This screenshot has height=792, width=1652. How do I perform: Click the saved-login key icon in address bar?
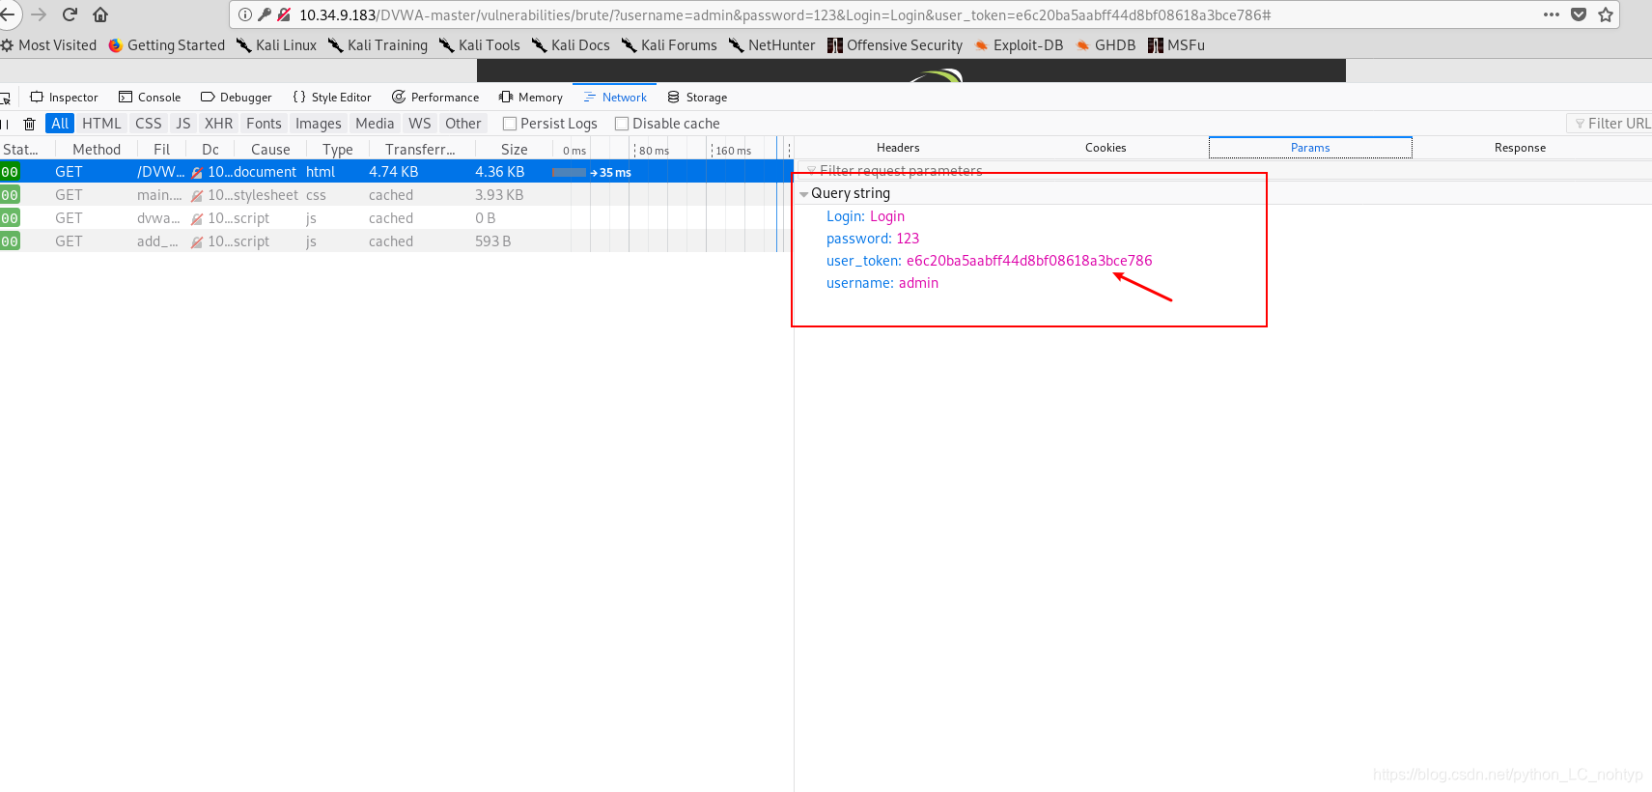tap(264, 14)
